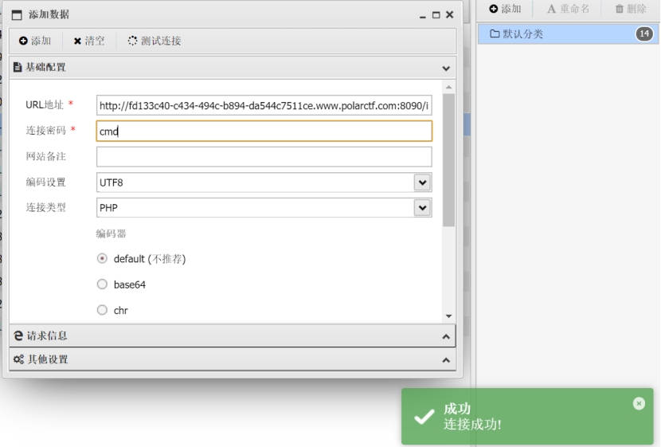The height and width of the screenshot is (447, 661).
Task: Open the 连接类型 PHP dropdown
Action: (x=422, y=208)
